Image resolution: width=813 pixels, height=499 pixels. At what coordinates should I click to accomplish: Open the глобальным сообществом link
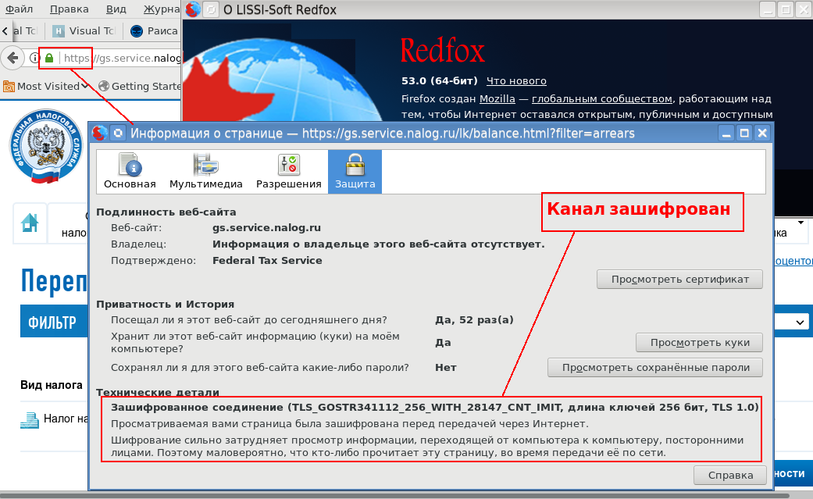[602, 98]
